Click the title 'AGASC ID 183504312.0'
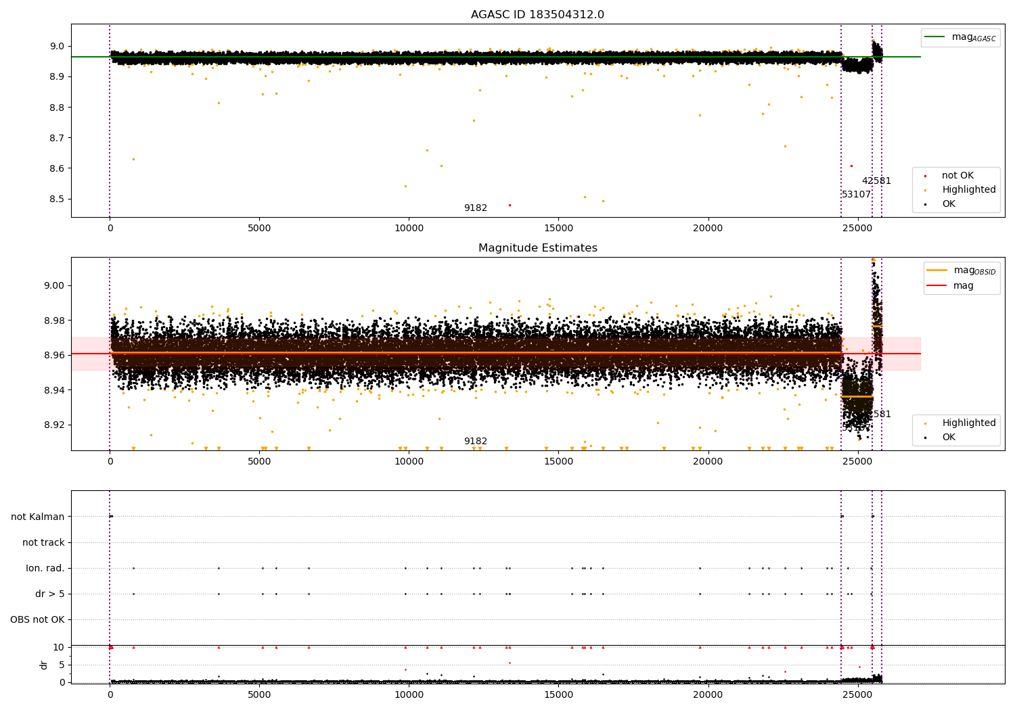Screen dimensions: 1015x710 [537, 15]
